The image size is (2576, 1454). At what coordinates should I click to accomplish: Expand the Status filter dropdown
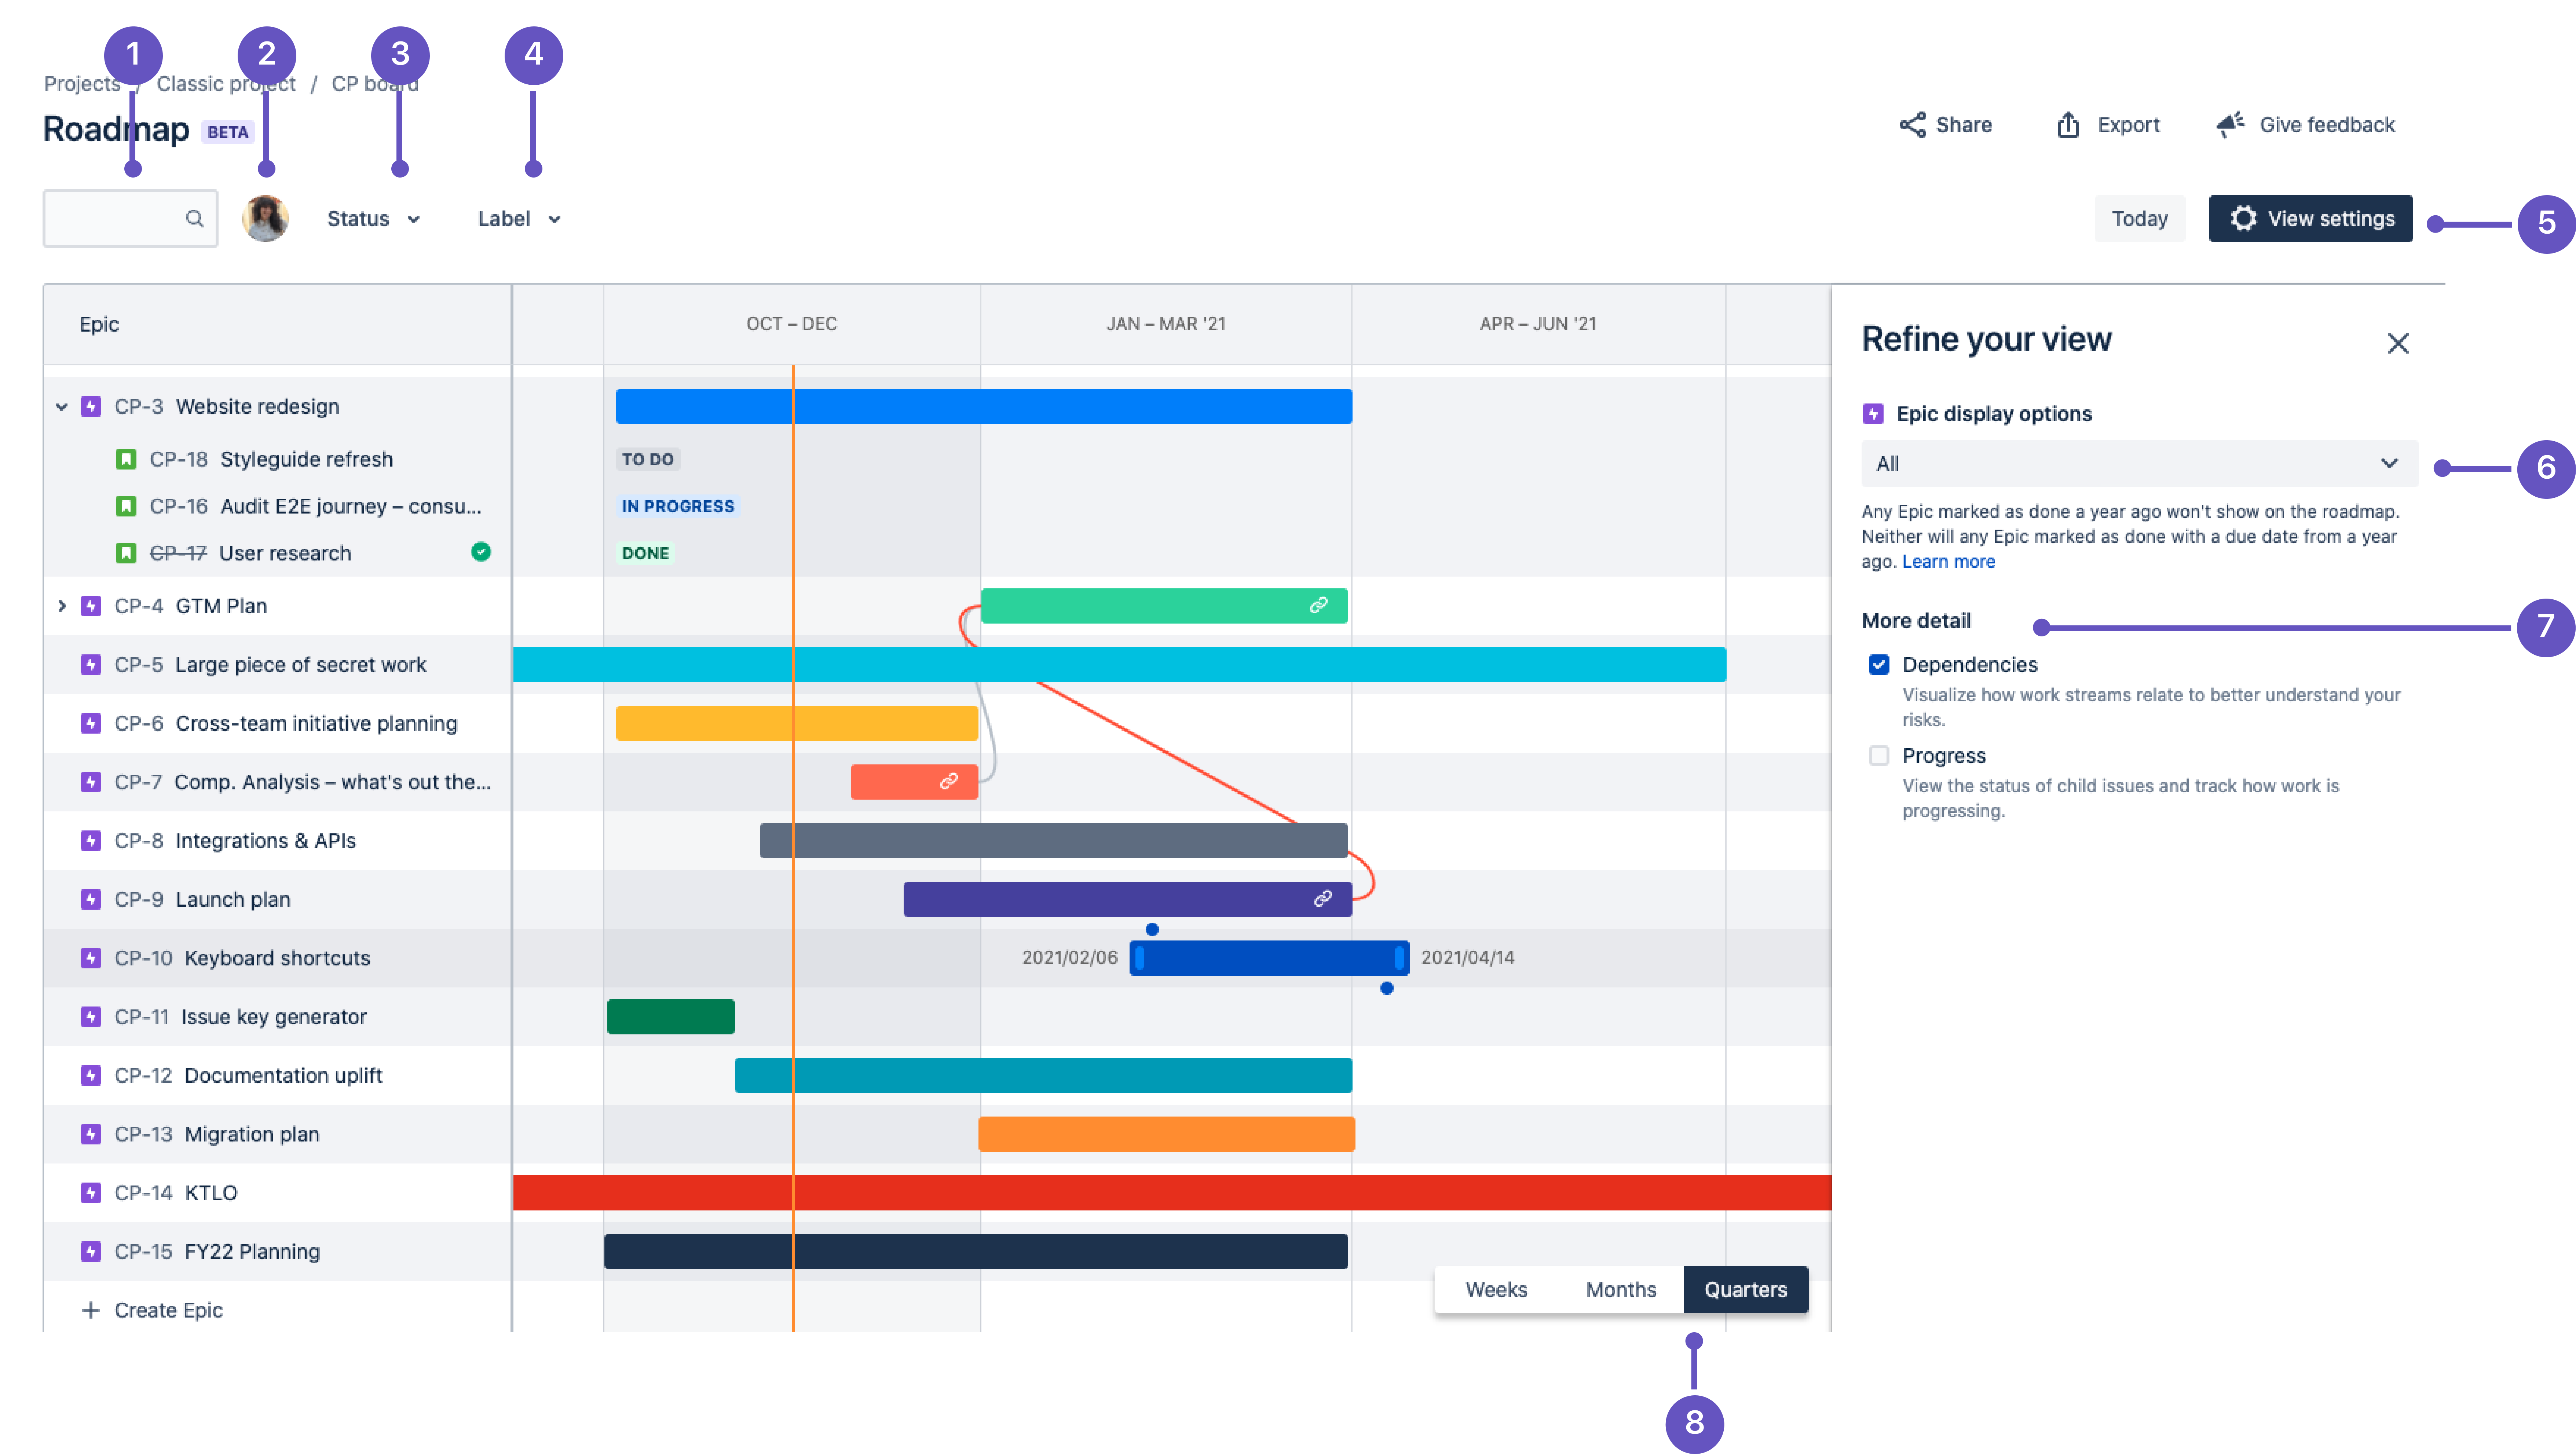click(x=372, y=218)
